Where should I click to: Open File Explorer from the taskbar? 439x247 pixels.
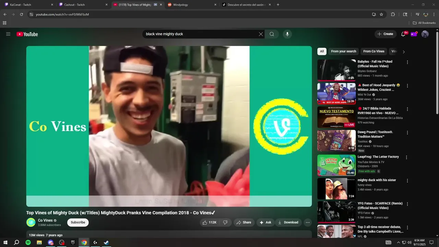click(x=39, y=243)
